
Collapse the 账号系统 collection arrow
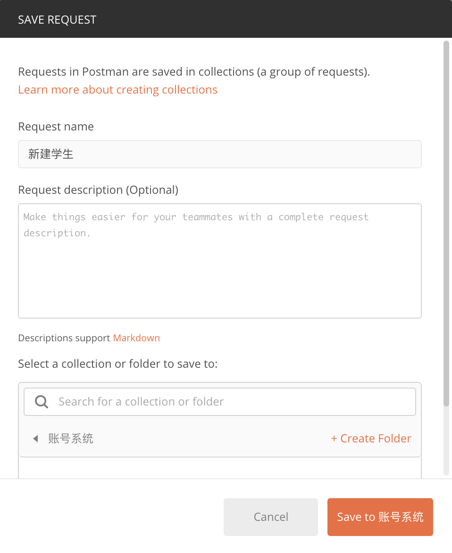(x=35, y=438)
